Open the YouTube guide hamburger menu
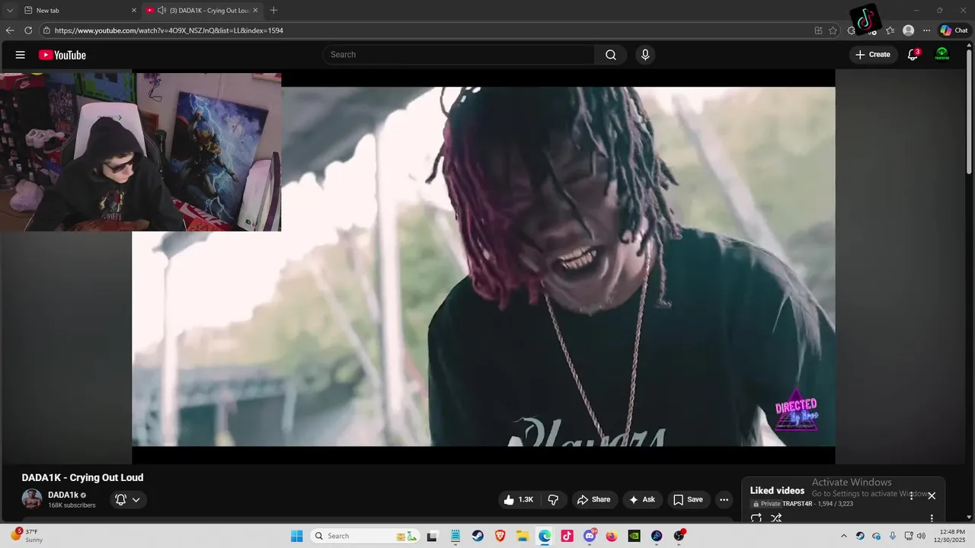 click(x=21, y=55)
